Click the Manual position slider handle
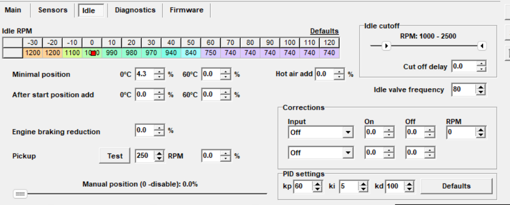Viewport: 510px width, 205px height. pyautogui.click(x=21, y=194)
